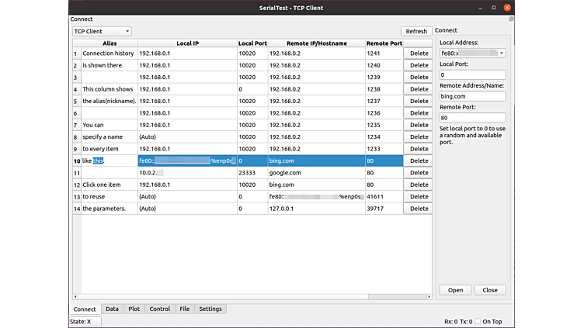Viewport: 584px width, 328px height.
Task: Go to the Settings tab
Action: click(210, 309)
